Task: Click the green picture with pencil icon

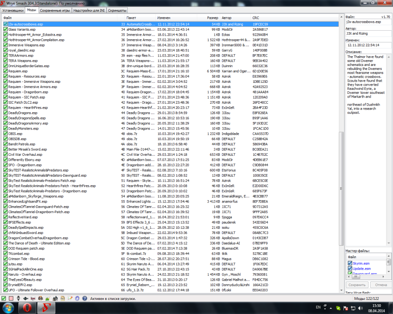Action: point(48,298)
